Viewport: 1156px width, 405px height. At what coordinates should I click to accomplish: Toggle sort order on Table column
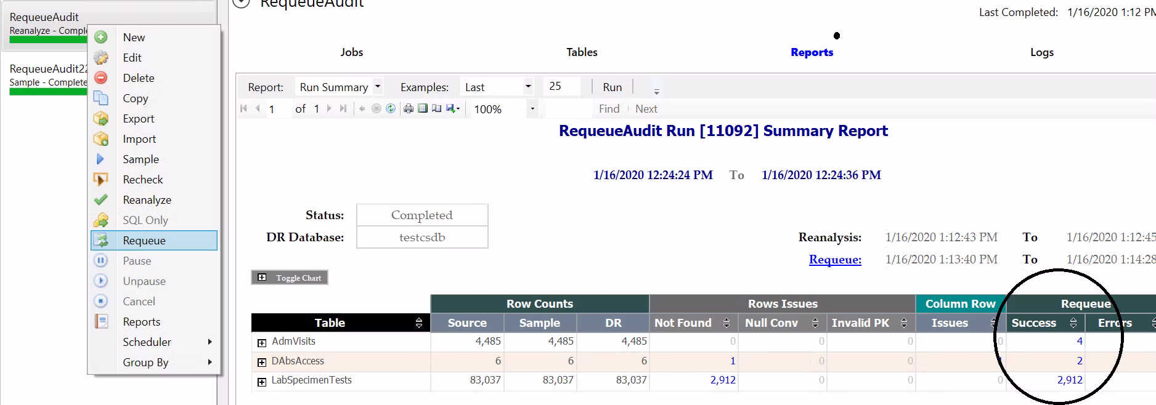419,323
